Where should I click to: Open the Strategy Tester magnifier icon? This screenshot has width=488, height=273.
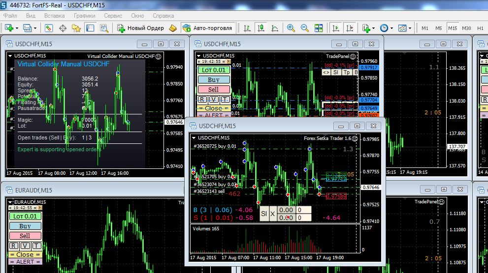point(104,28)
